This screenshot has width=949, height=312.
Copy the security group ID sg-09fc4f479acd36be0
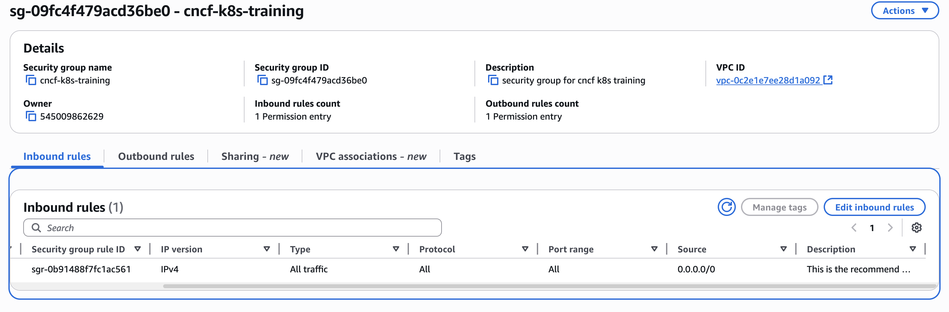262,80
